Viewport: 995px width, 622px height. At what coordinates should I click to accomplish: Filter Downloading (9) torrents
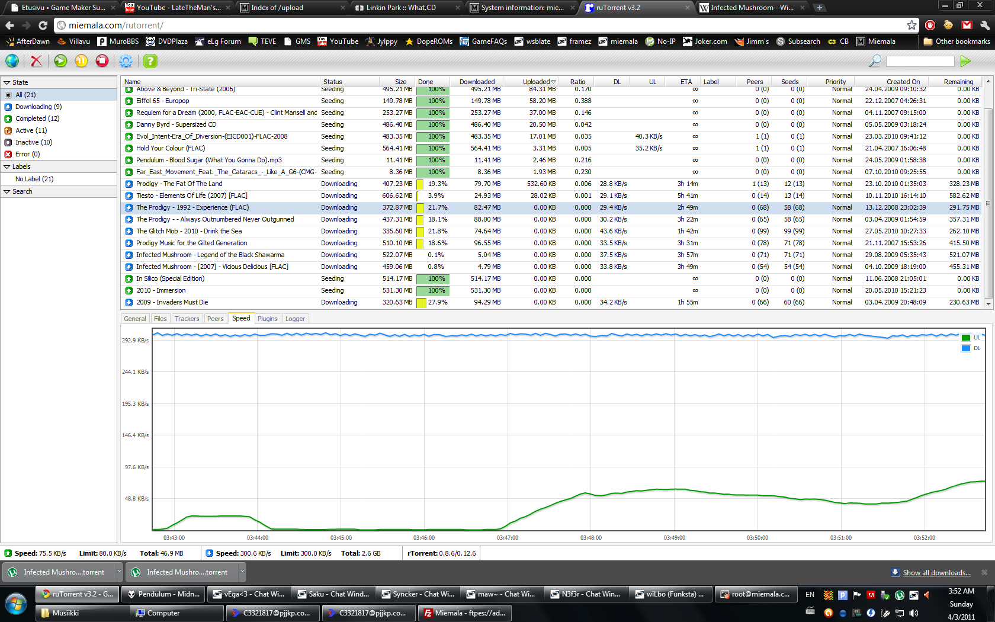[59, 107]
